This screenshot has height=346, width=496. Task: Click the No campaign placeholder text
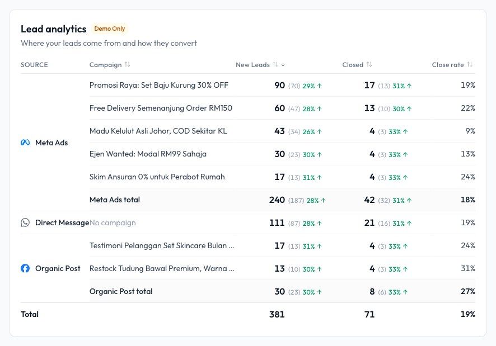click(x=113, y=223)
